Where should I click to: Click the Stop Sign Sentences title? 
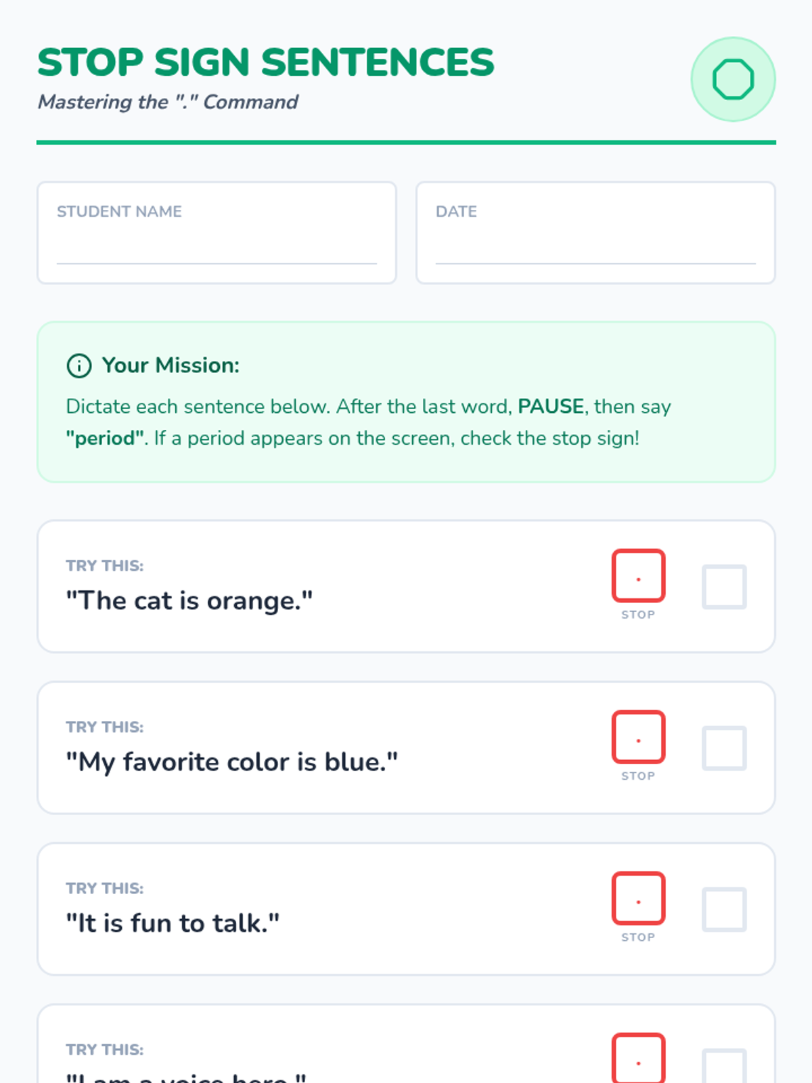266,62
